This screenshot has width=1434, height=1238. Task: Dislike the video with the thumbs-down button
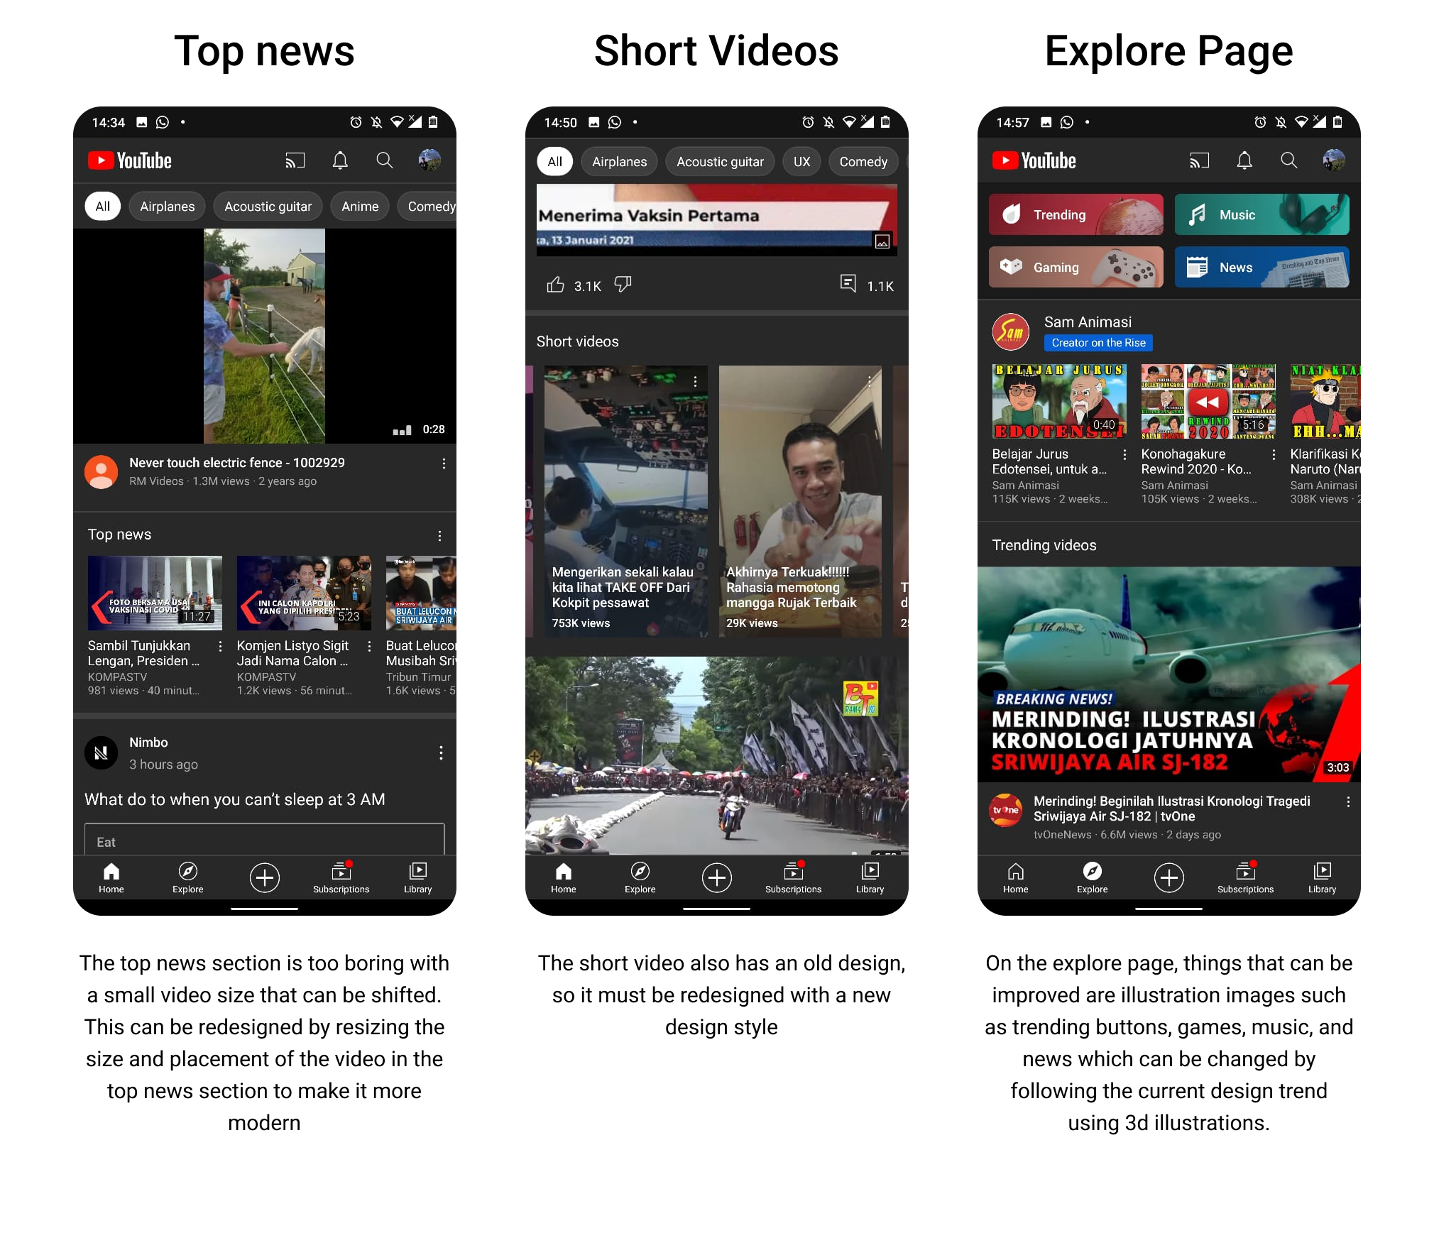point(623,285)
